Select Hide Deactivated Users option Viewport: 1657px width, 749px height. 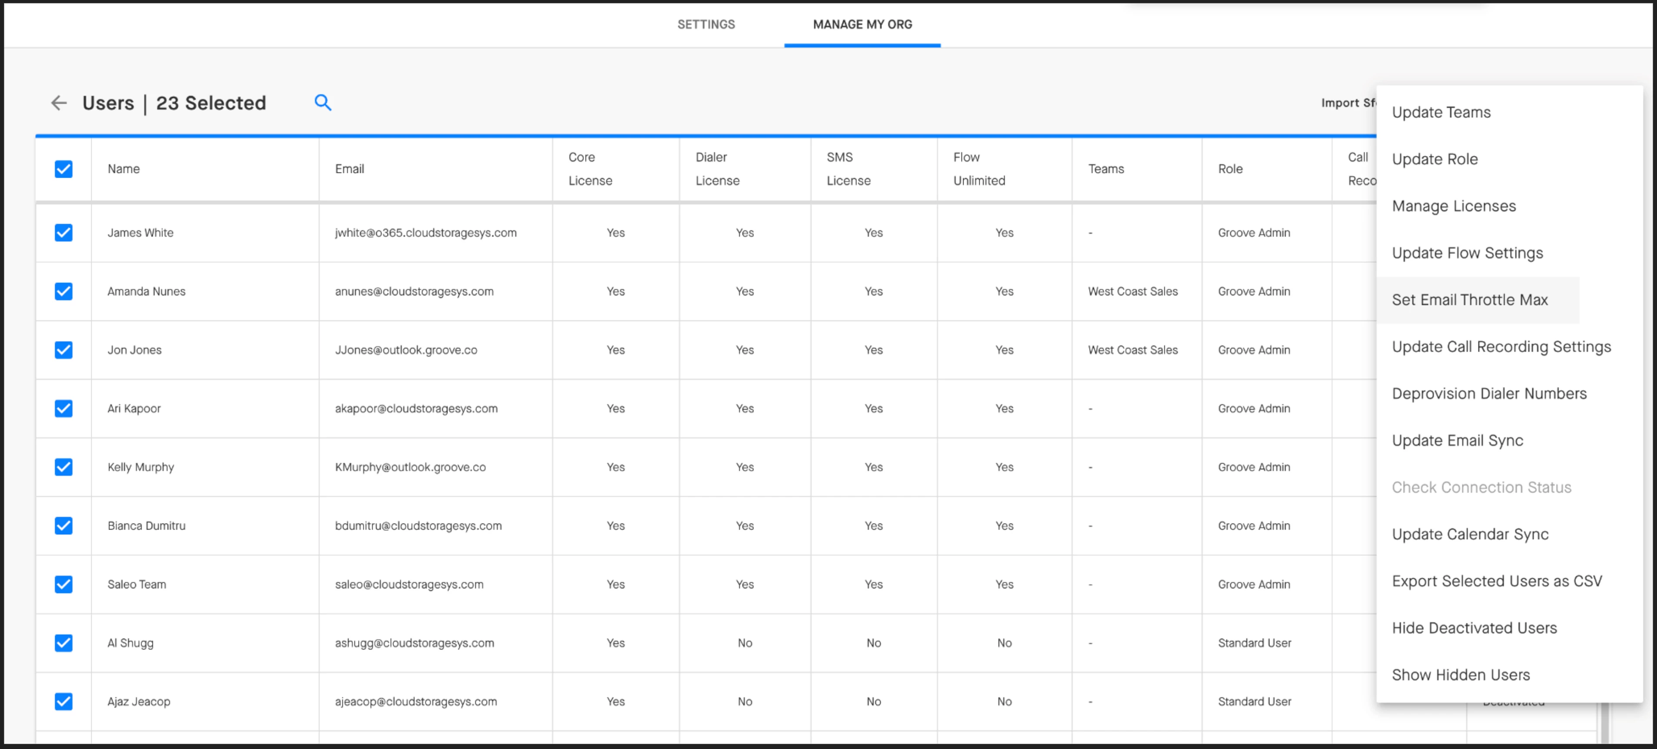click(x=1475, y=628)
